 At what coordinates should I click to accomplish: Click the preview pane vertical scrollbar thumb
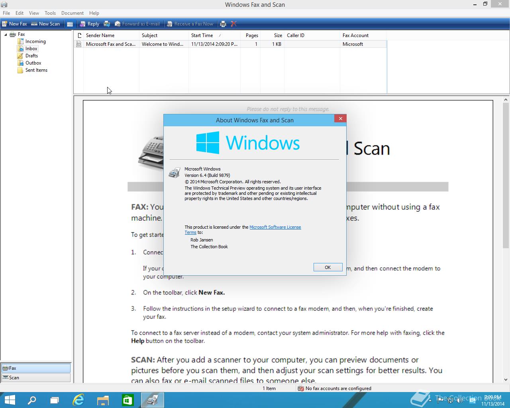click(506, 176)
